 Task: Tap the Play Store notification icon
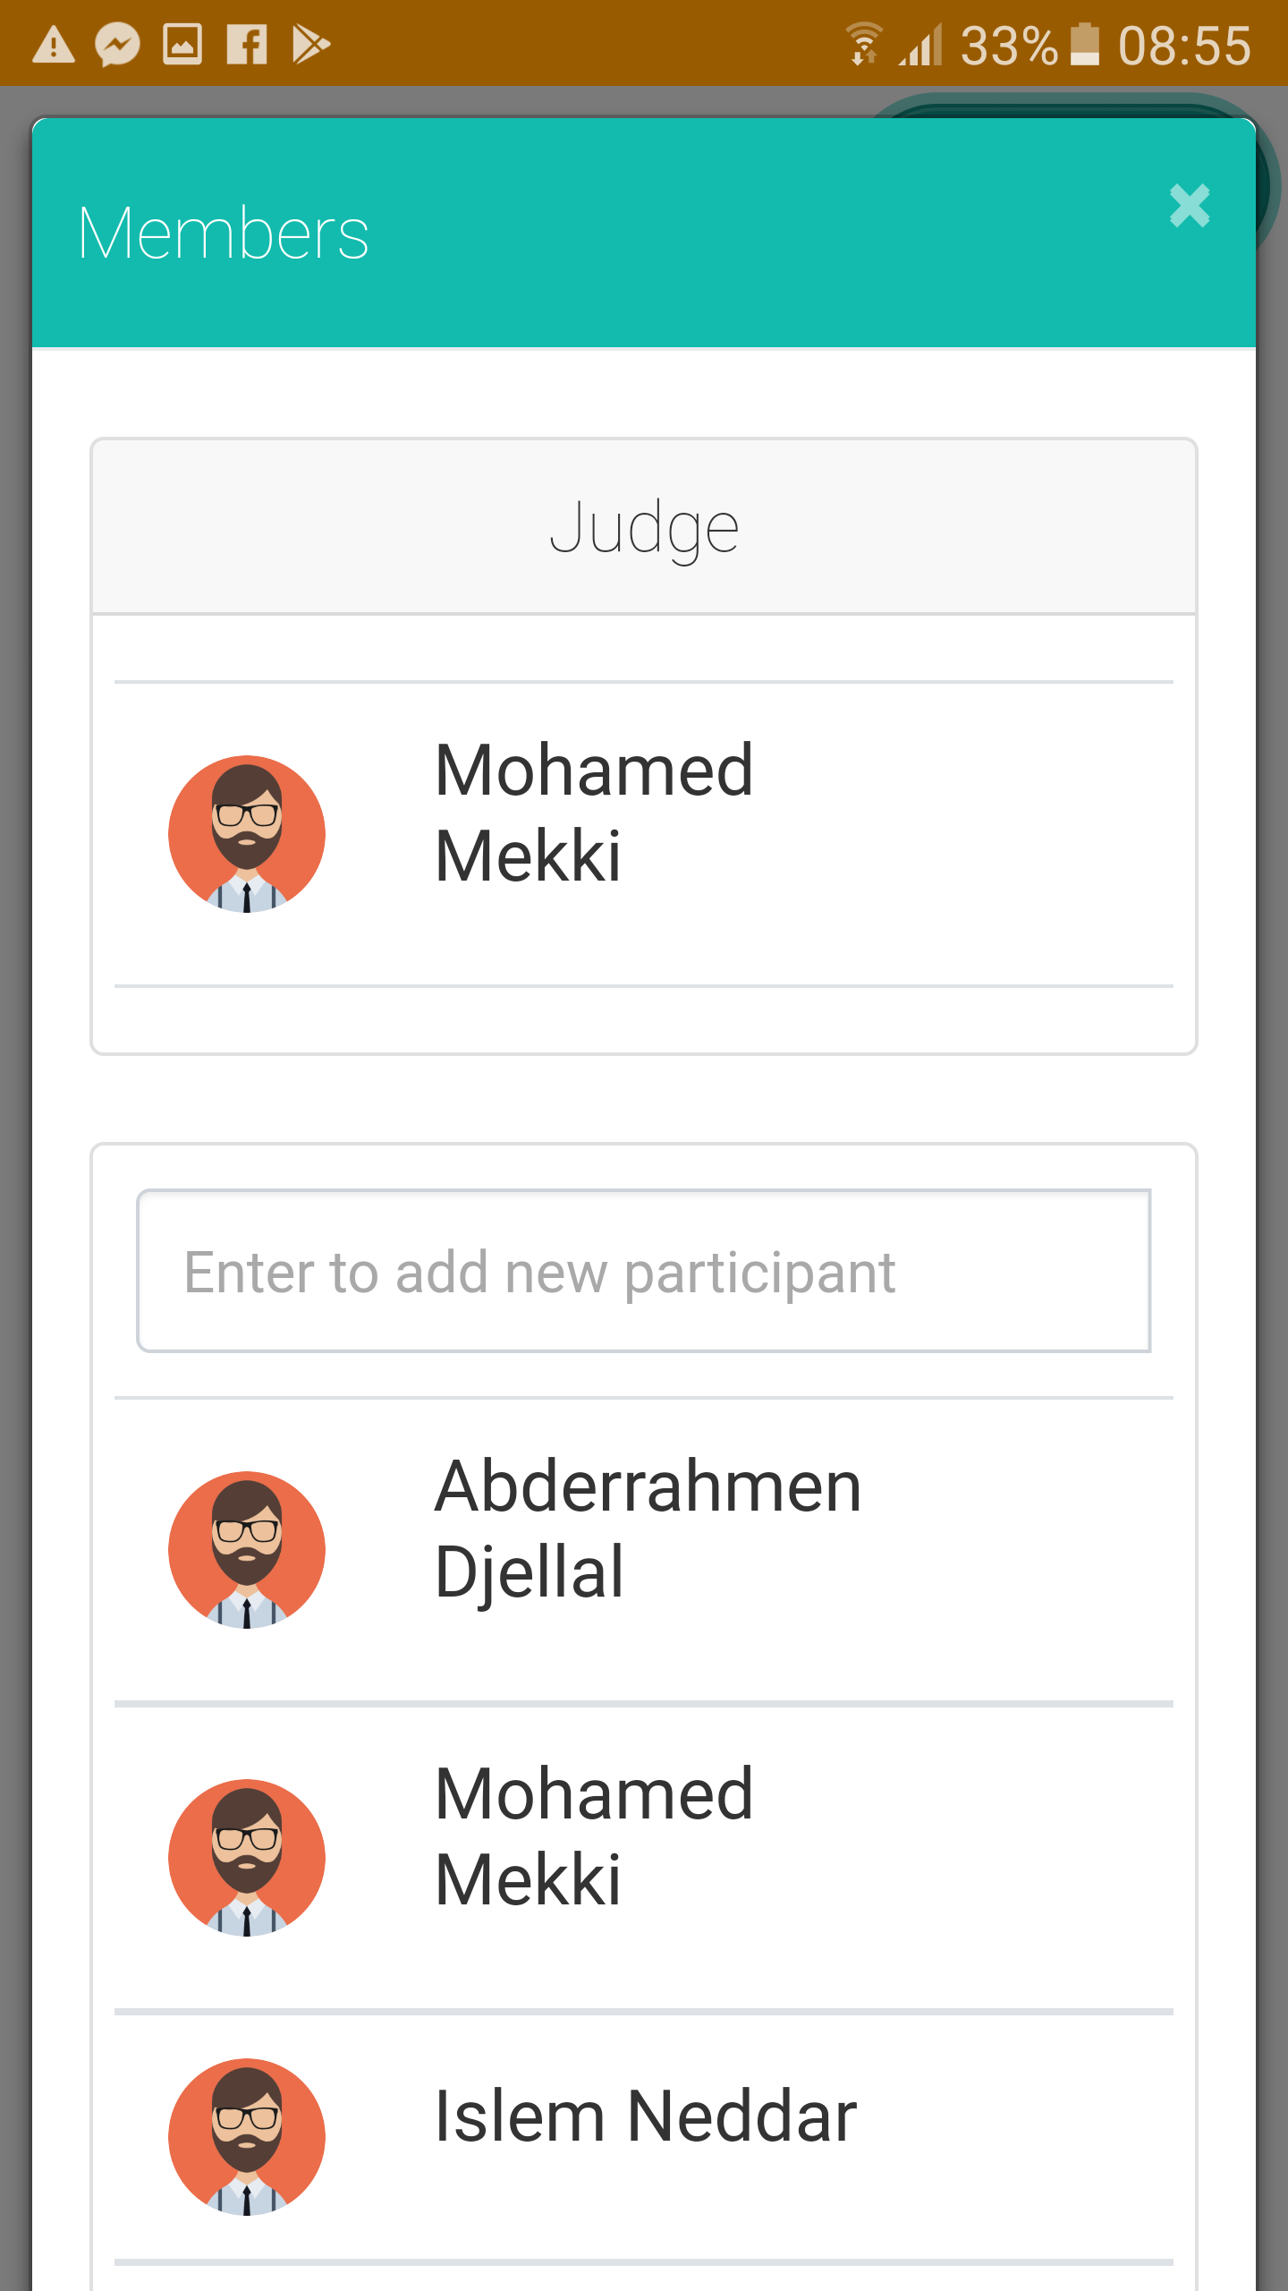coord(311,45)
